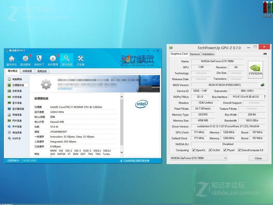Viewport: 273px width, 205px height.
Task: Select 内存信息 in the sidebar
Action: [15, 97]
